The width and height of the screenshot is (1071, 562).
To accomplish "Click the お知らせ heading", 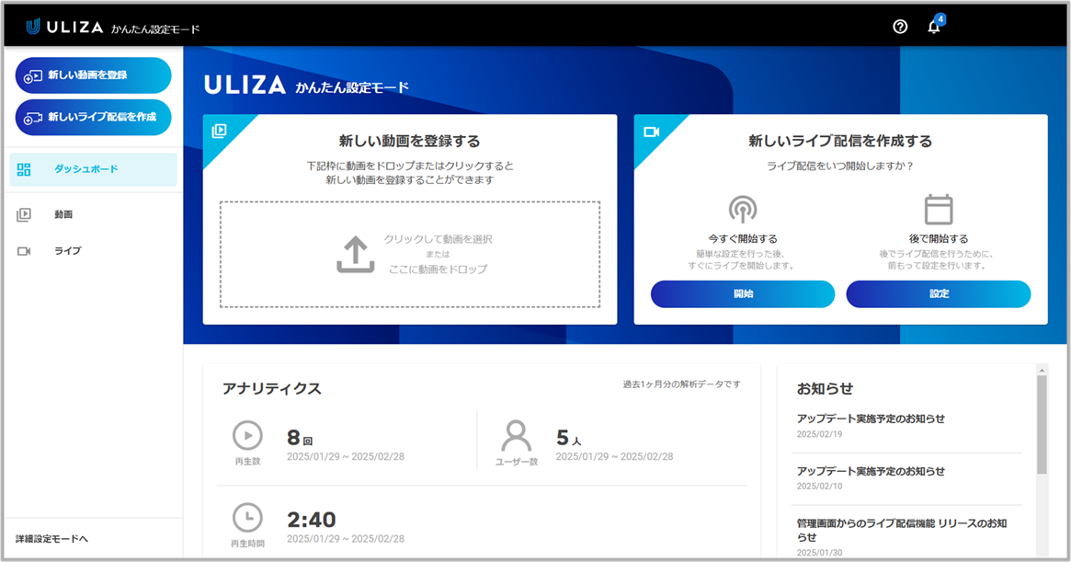I will click(x=826, y=388).
